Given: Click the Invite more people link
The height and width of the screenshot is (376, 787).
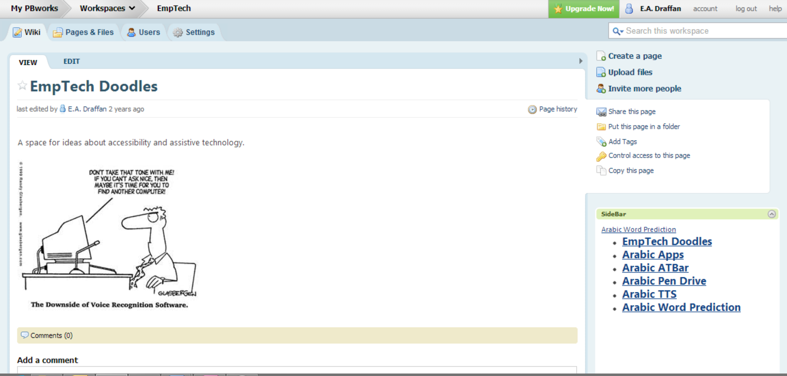Looking at the screenshot, I should pos(644,89).
